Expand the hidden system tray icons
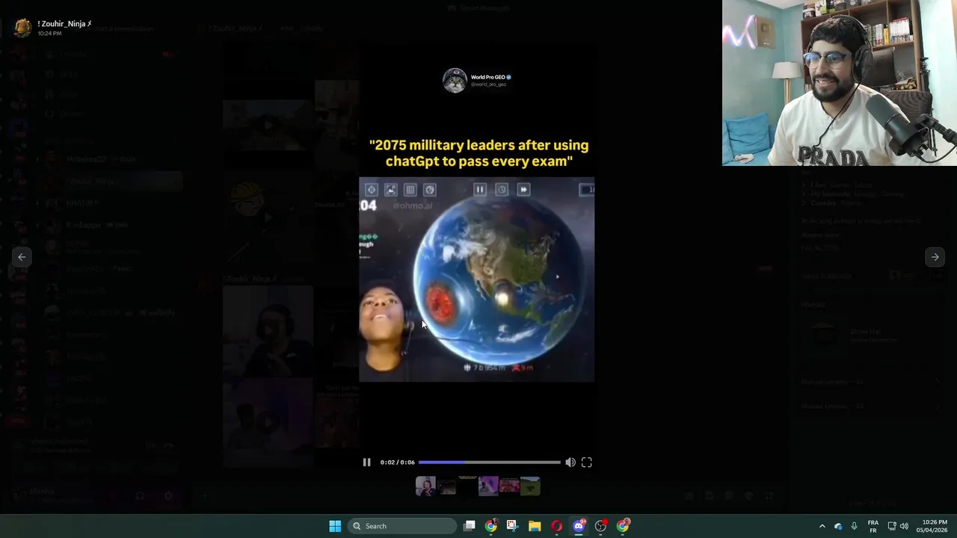Screen dimensions: 957x538 pos(822,526)
